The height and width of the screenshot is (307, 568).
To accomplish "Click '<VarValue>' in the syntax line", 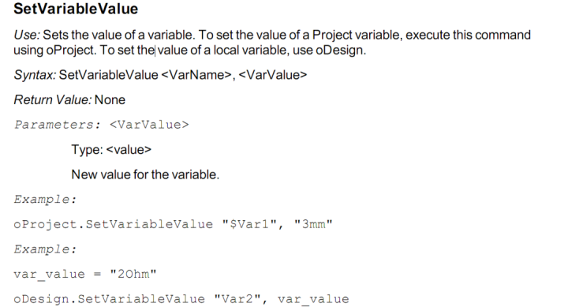I will pos(273,75).
